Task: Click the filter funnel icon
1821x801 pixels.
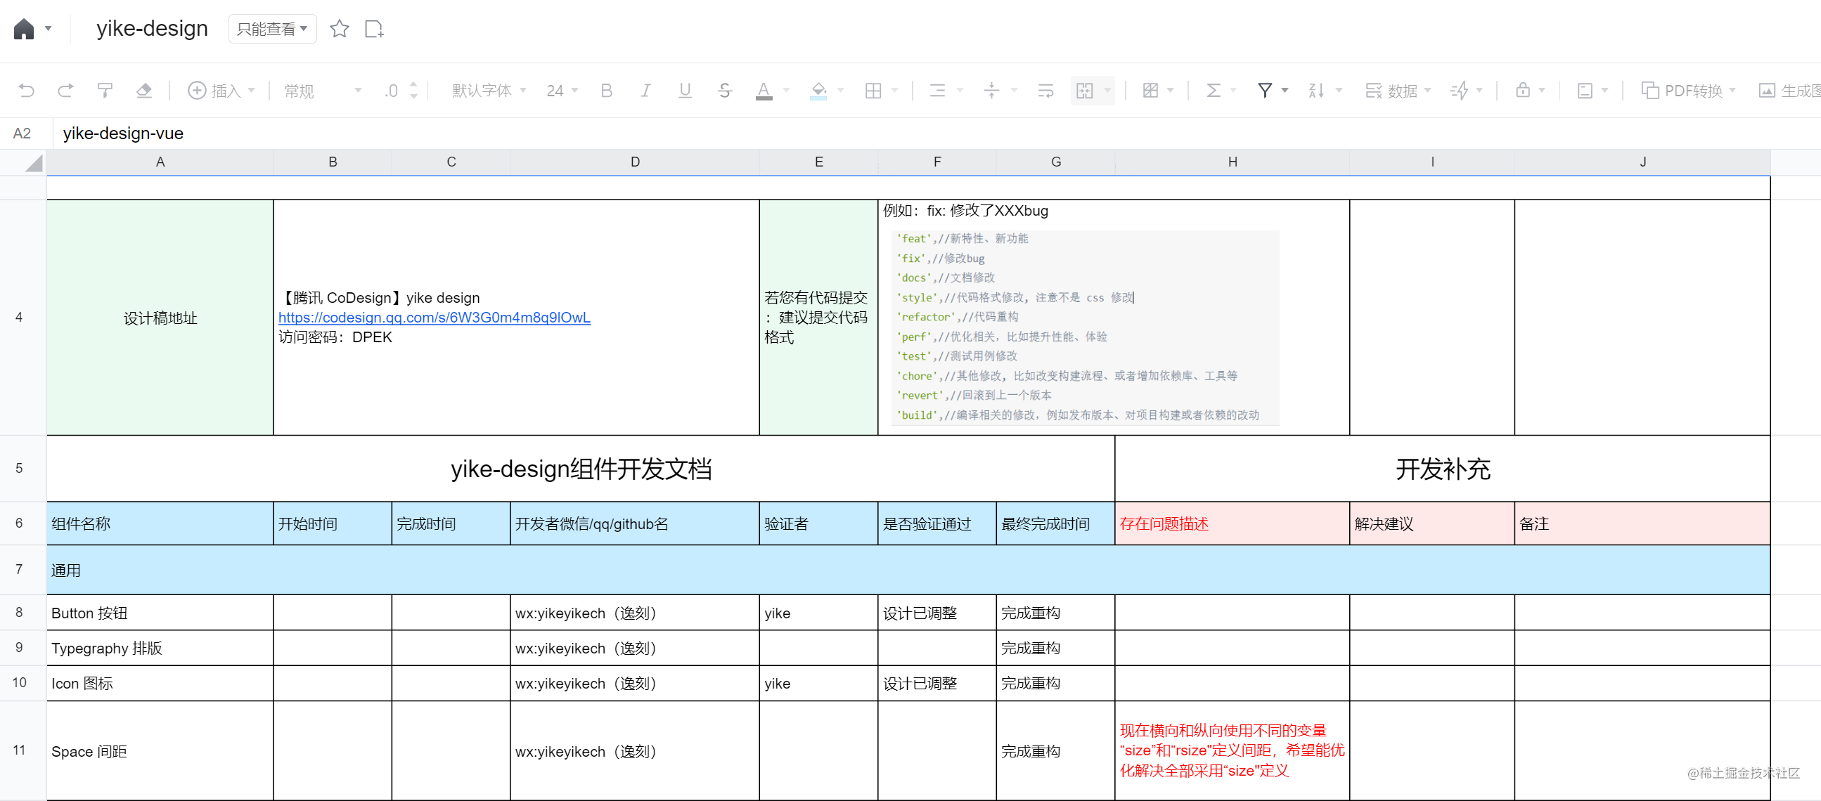Action: (1266, 91)
